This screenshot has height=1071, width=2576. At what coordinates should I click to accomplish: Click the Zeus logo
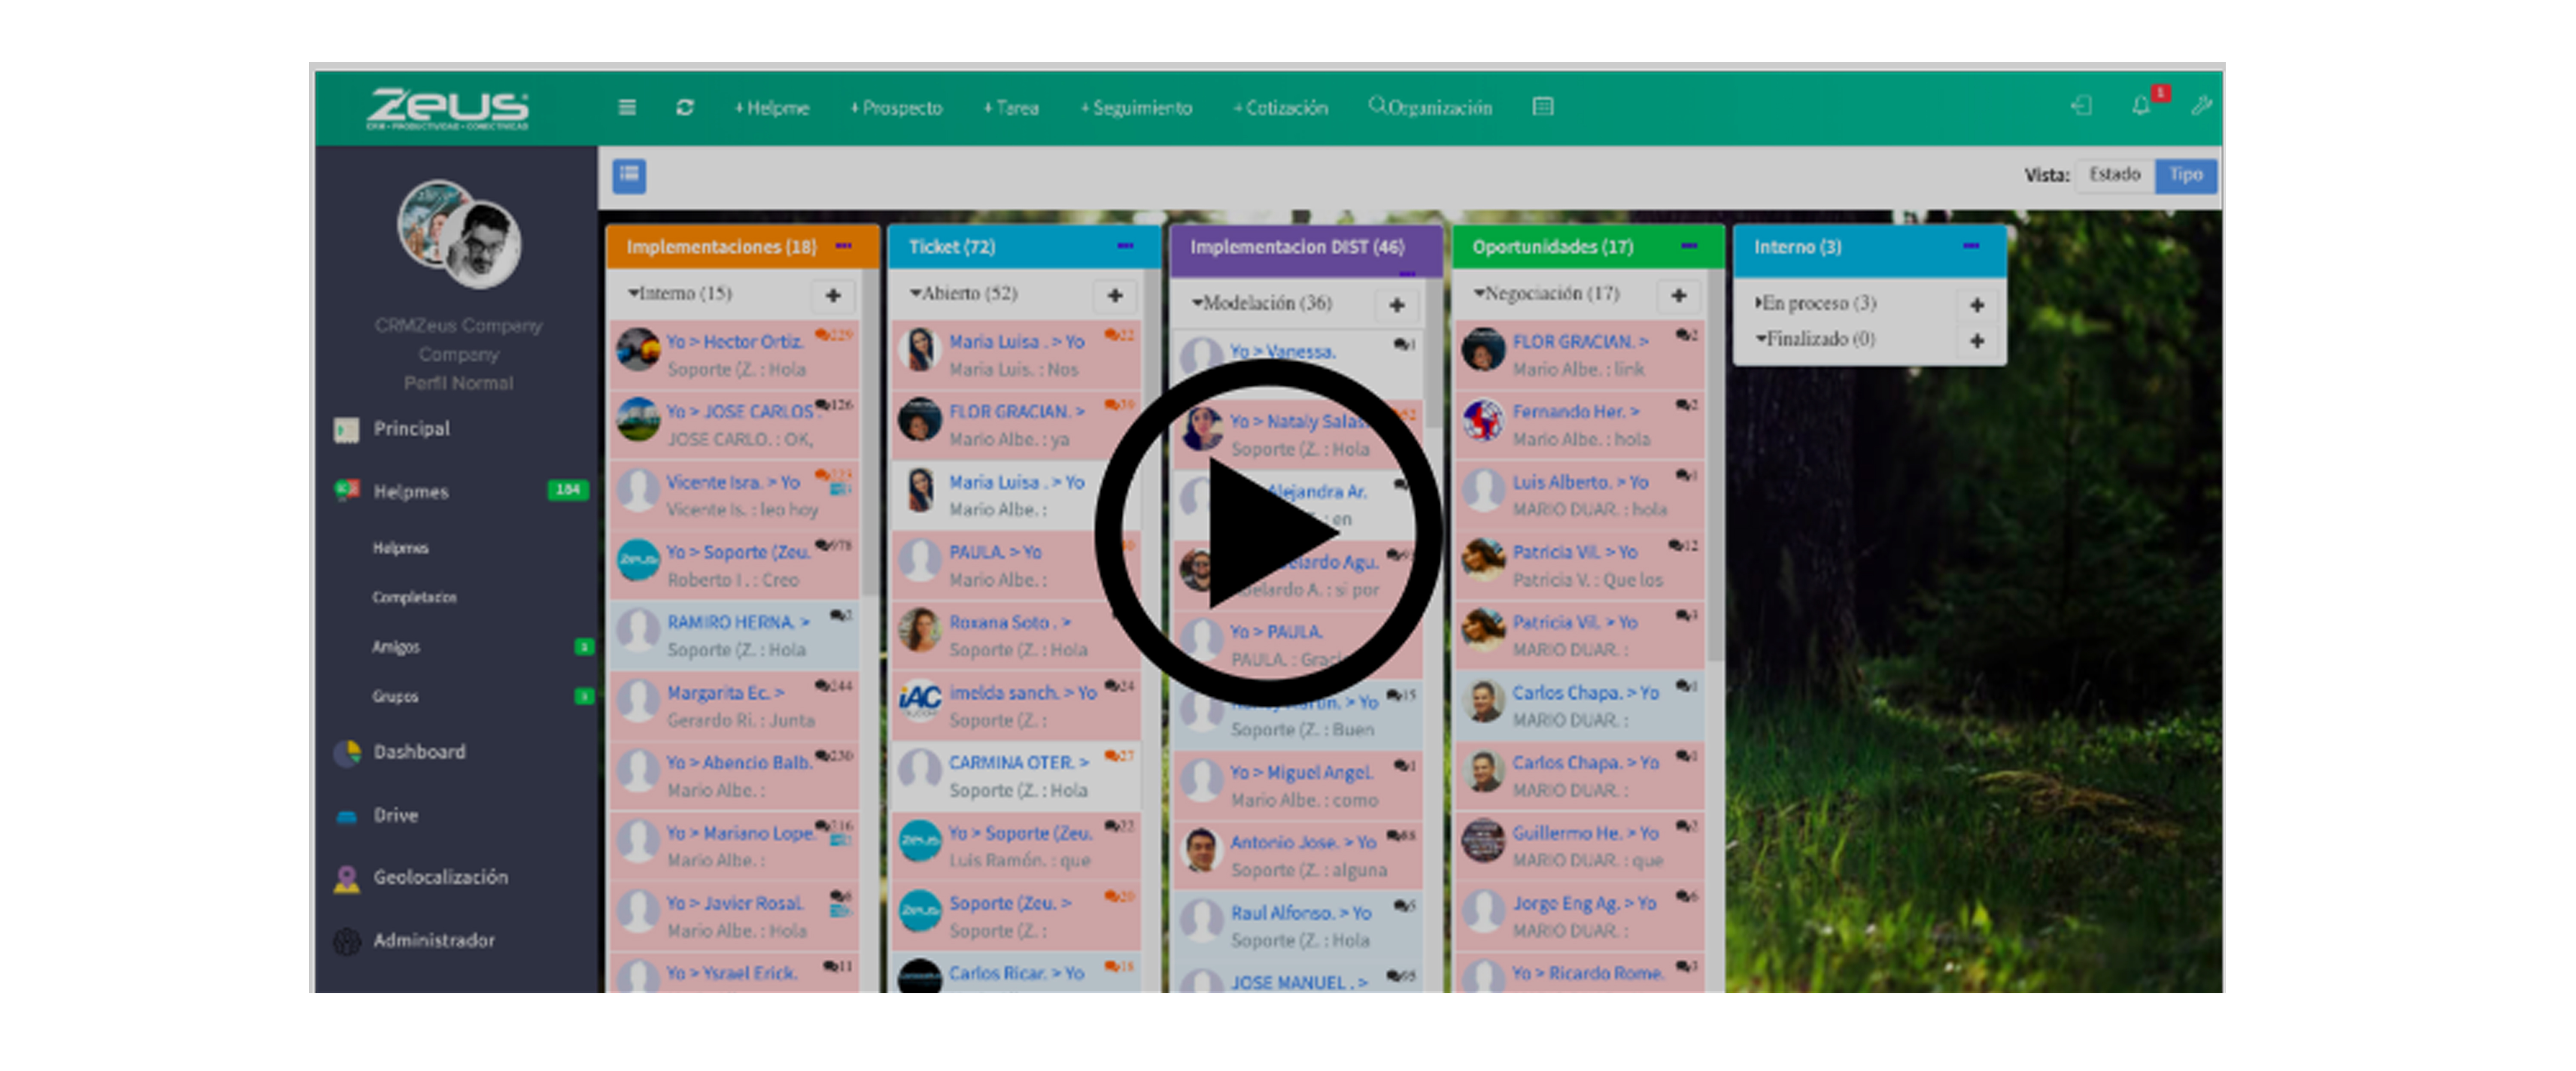[448, 108]
